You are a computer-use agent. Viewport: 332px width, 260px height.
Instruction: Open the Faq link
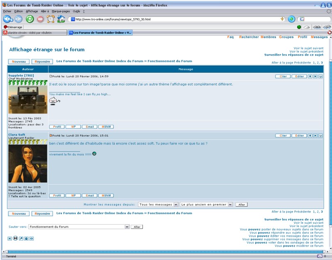click(230, 37)
